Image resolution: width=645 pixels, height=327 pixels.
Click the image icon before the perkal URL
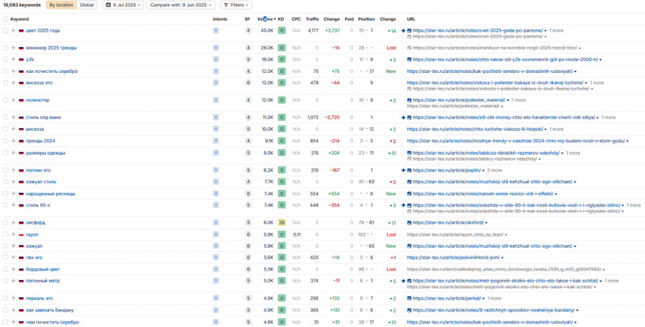click(410, 298)
